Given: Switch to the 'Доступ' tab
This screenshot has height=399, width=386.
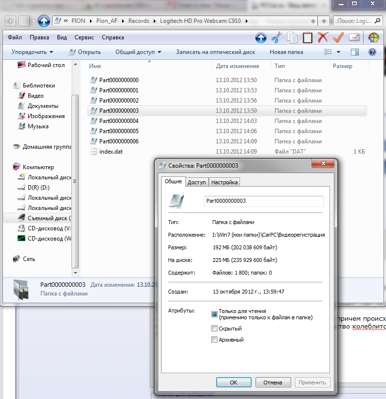Looking at the screenshot, I should tap(197, 182).
